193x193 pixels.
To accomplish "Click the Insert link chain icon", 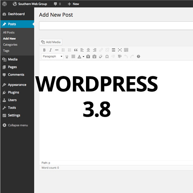I will click(x=101, y=50).
